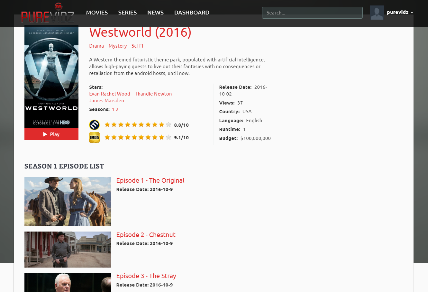Image resolution: width=428 pixels, height=292 pixels.
Task: Click the Westworld poster image
Action: coord(51,77)
